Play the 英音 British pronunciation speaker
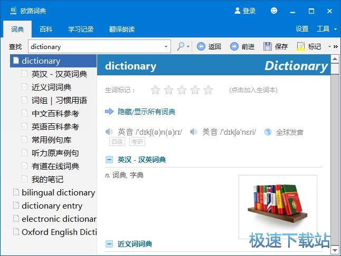 point(109,132)
